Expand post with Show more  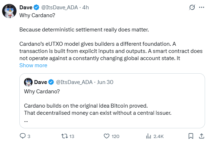[33, 65]
